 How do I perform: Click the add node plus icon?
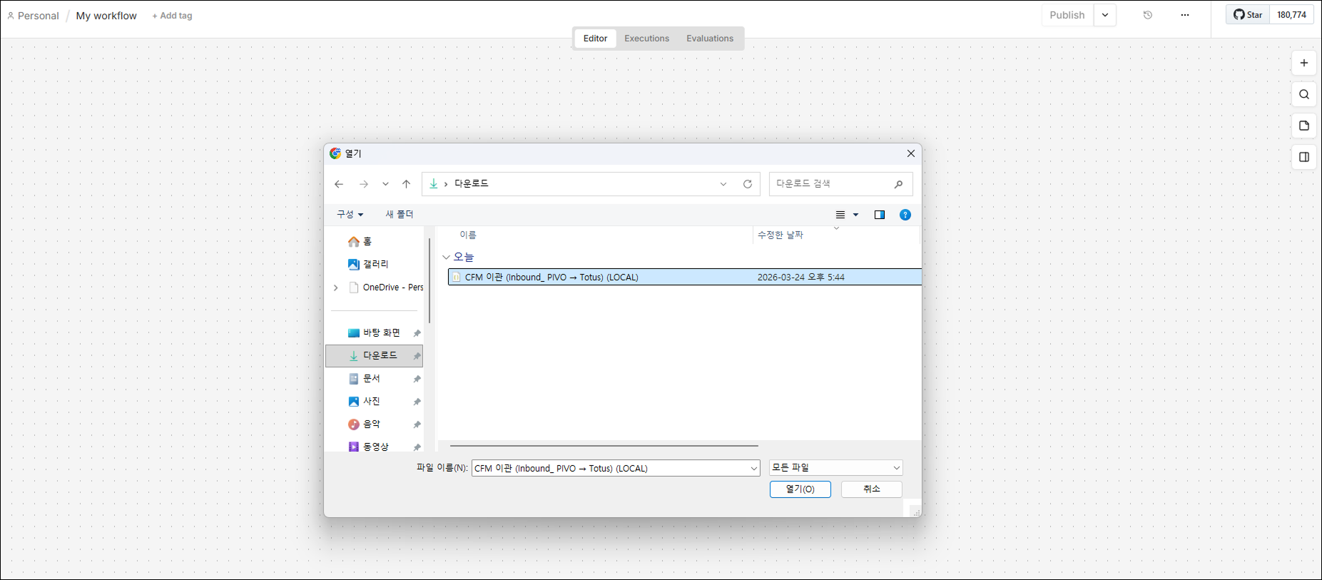click(1303, 63)
